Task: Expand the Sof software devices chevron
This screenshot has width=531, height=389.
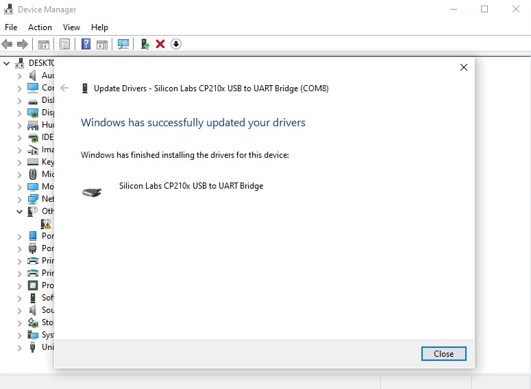Action: [20, 298]
